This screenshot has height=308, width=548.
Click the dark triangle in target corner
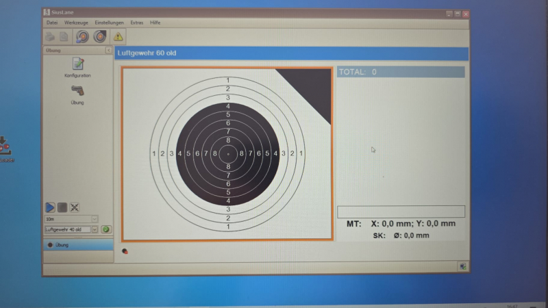pyautogui.click(x=311, y=88)
